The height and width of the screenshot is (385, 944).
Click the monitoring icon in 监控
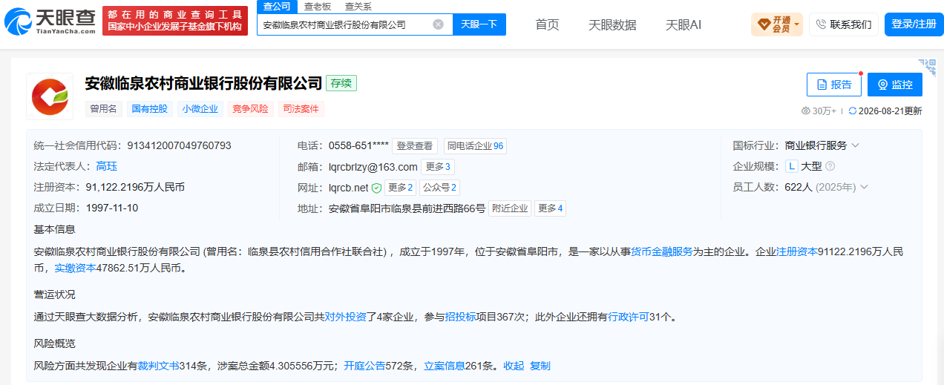tap(882, 85)
